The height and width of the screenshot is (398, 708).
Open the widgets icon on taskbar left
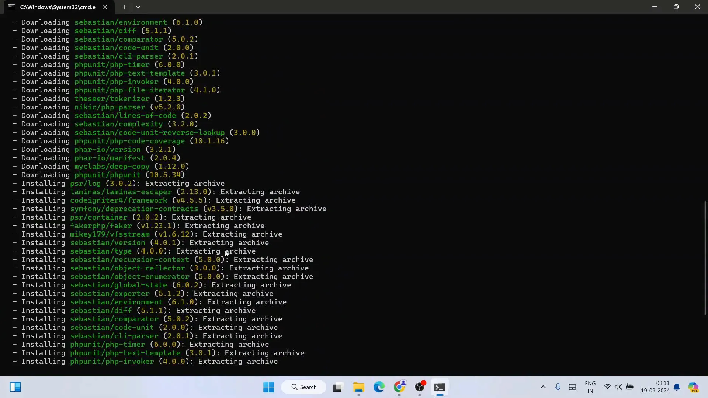(15, 387)
